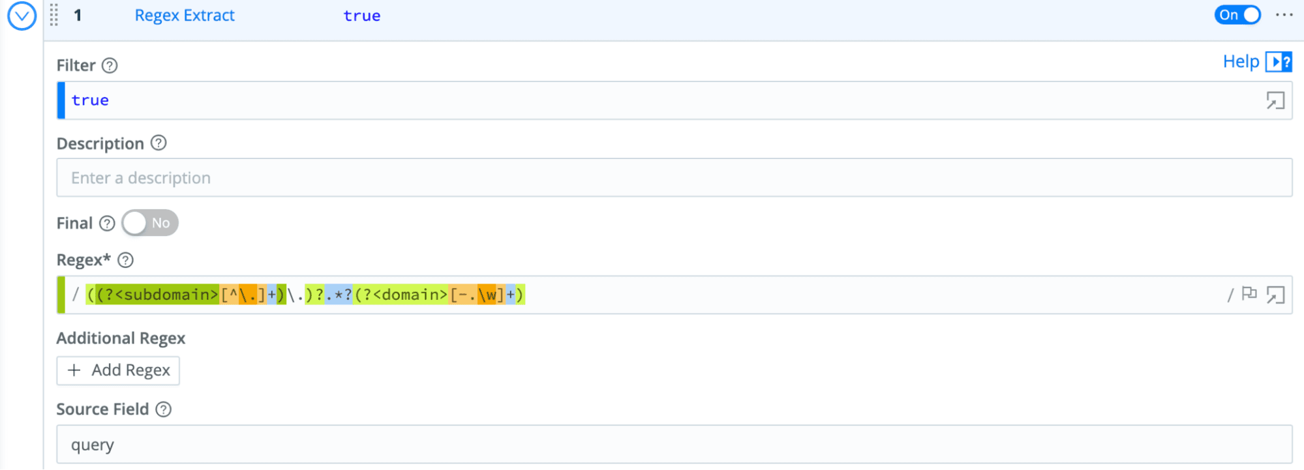Viewport: 1304px width, 470px height.
Task: Open the Regex Extract function name
Action: (185, 16)
